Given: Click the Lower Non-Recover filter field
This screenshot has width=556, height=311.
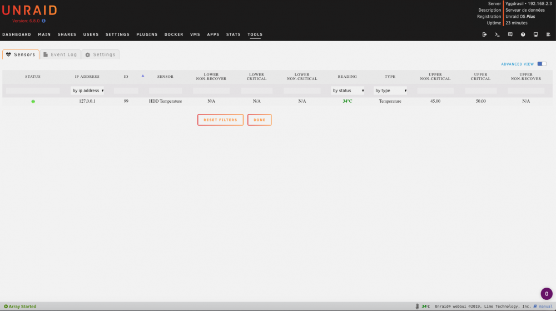Looking at the screenshot, I should (211, 91).
